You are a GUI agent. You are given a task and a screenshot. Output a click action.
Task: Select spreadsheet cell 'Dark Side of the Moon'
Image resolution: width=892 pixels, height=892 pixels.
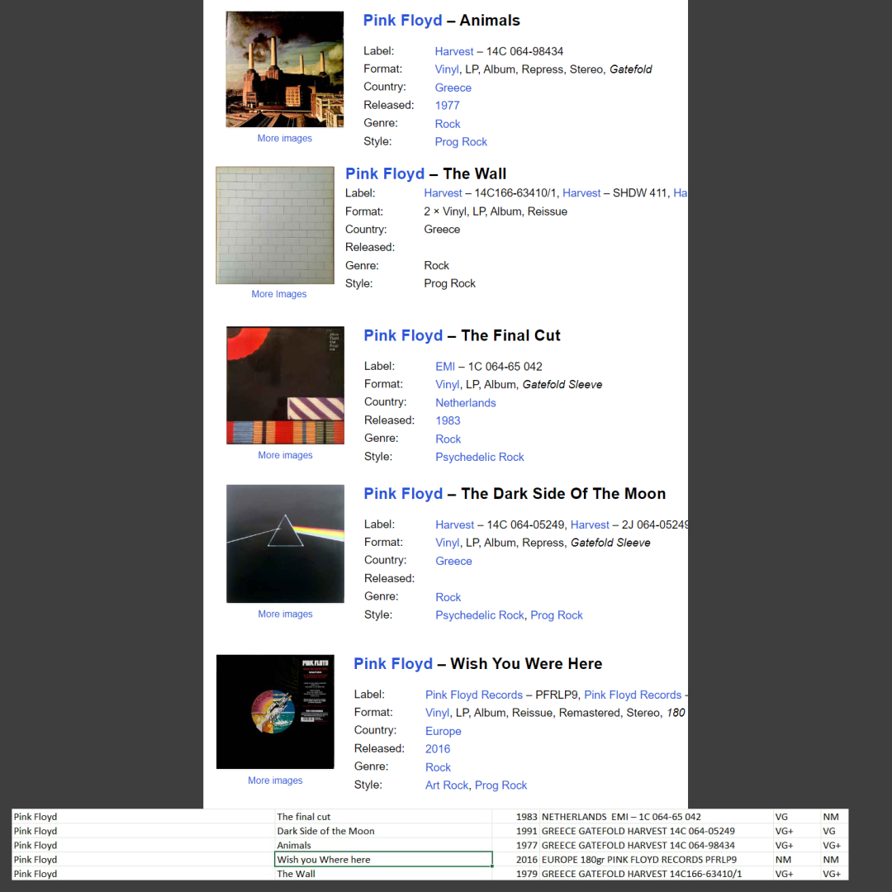pyautogui.click(x=383, y=831)
